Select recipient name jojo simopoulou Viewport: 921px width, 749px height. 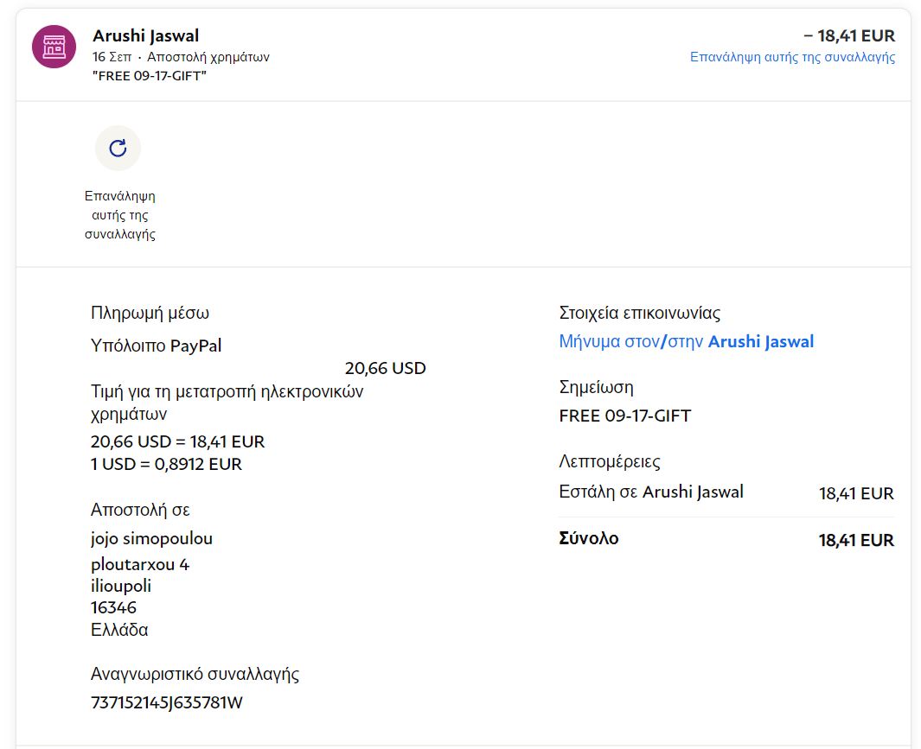[151, 538]
